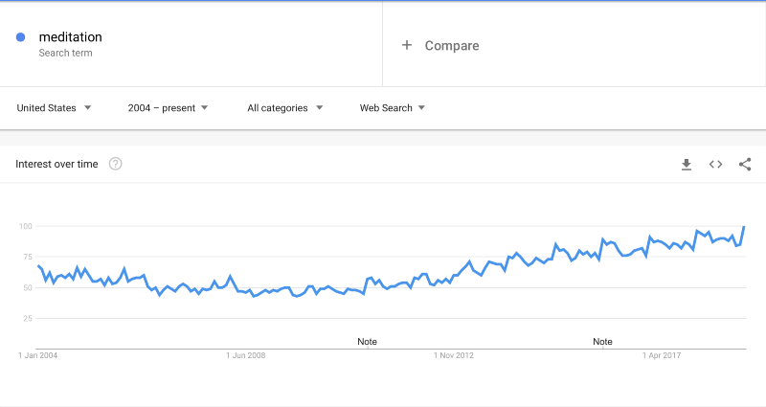The width and height of the screenshot is (766, 407).
Task: Edit the meditation search term field
Action: click(x=70, y=37)
